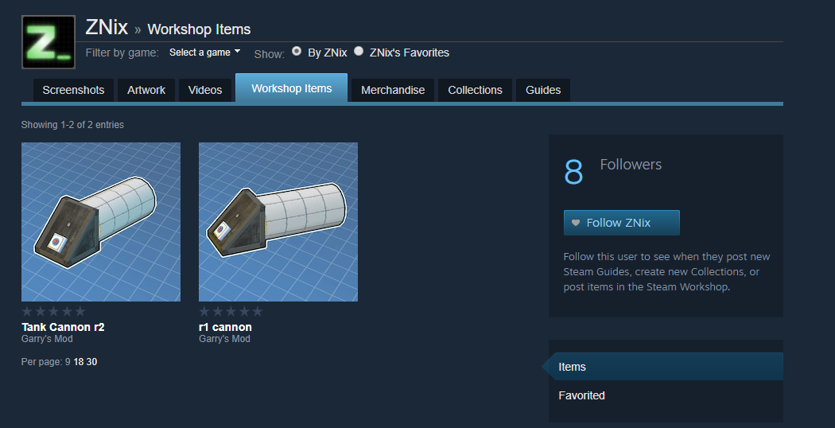
Task: Click the heart icon on Follow button
Action: [x=575, y=223]
